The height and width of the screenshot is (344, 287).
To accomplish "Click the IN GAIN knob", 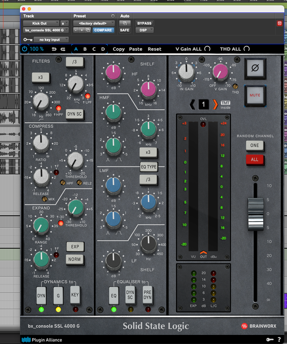I will click(x=186, y=72).
